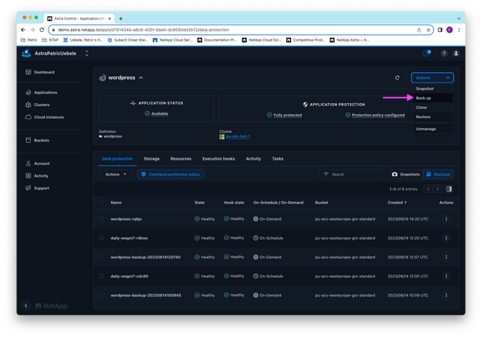Expand the browser tab list chevron
Image resolution: width=482 pixels, height=337 pixels.
(458, 18)
